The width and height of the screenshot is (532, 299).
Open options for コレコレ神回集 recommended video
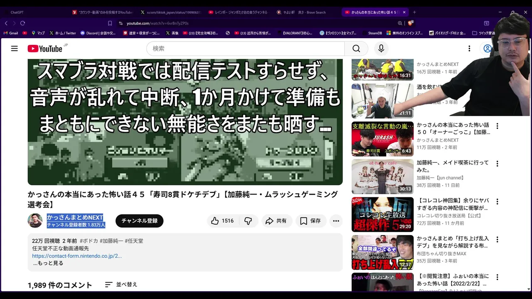497,201
